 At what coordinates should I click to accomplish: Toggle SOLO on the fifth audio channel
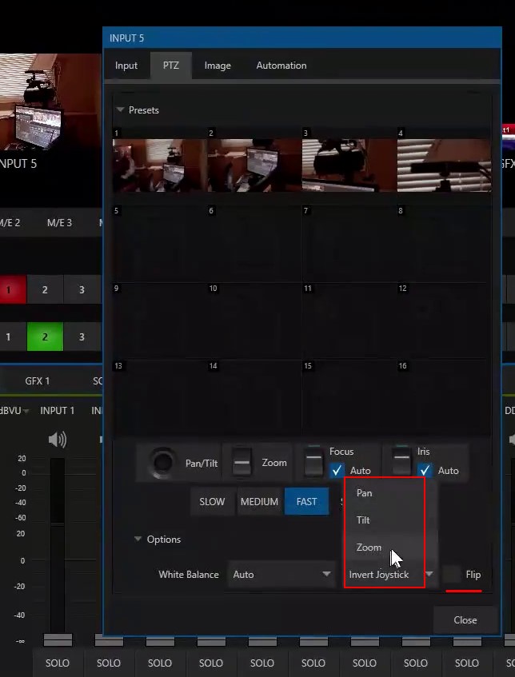262,663
